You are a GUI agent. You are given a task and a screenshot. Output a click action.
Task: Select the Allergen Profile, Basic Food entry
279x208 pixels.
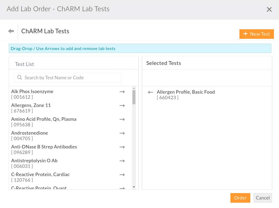click(x=186, y=92)
